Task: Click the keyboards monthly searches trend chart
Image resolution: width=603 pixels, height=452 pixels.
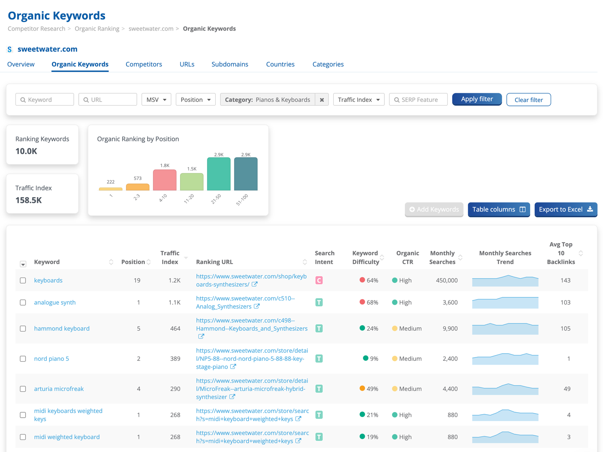Action: (505, 280)
